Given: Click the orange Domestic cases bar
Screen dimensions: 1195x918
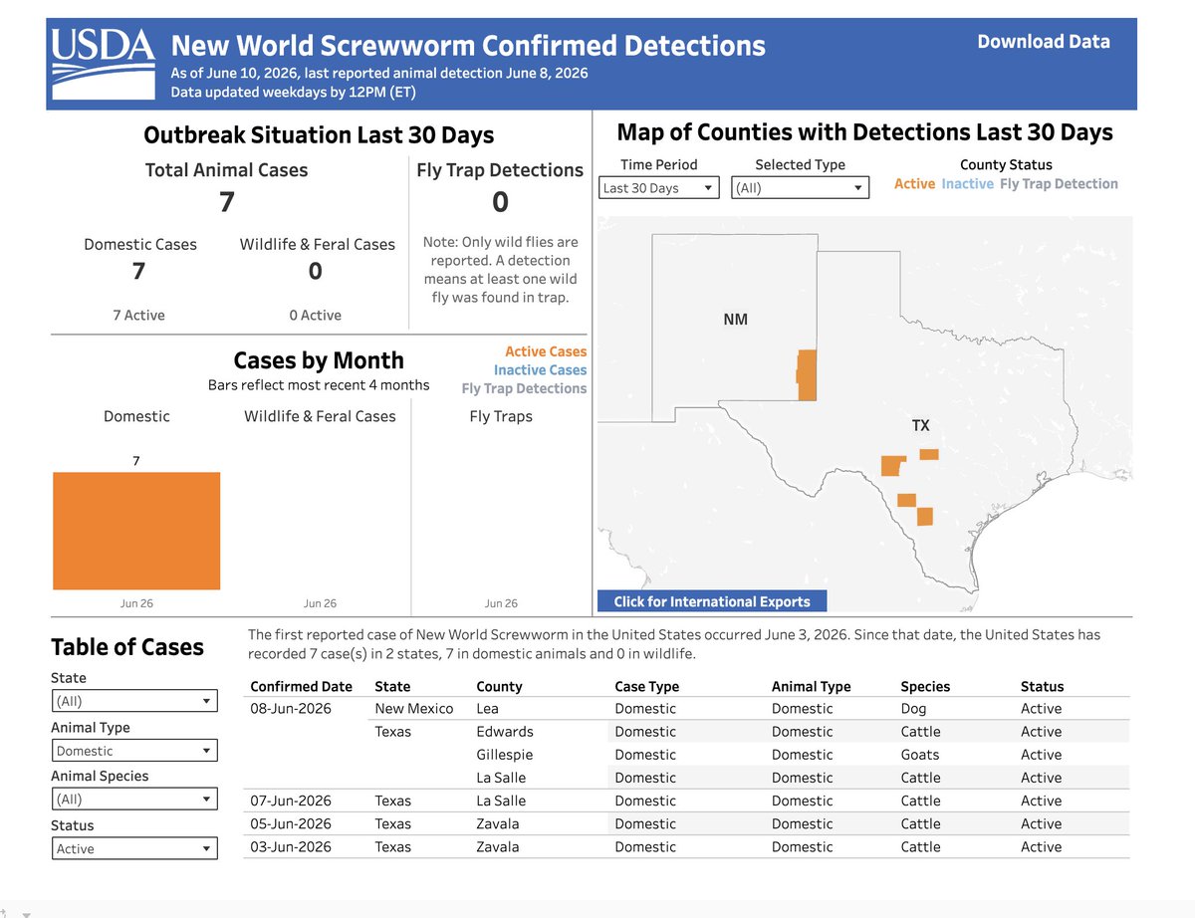Looking at the screenshot, I should pyautogui.click(x=136, y=531).
